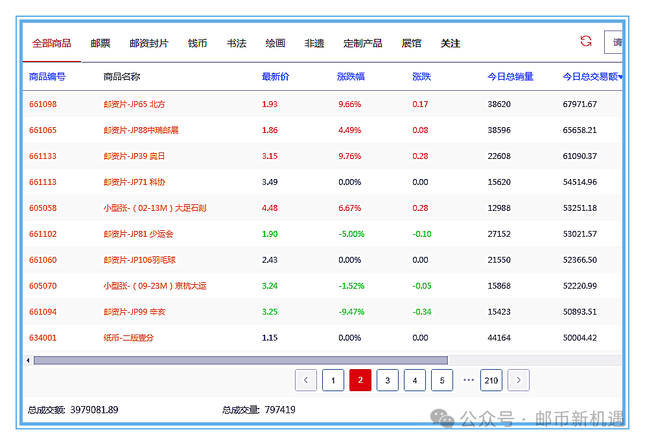Sort by 今日总交易额 column arrow
Screen dimensions: 645x445
[x=620, y=77]
